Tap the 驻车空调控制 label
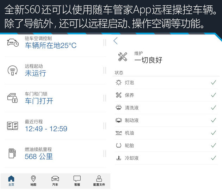222x190 pixels. 38,38
